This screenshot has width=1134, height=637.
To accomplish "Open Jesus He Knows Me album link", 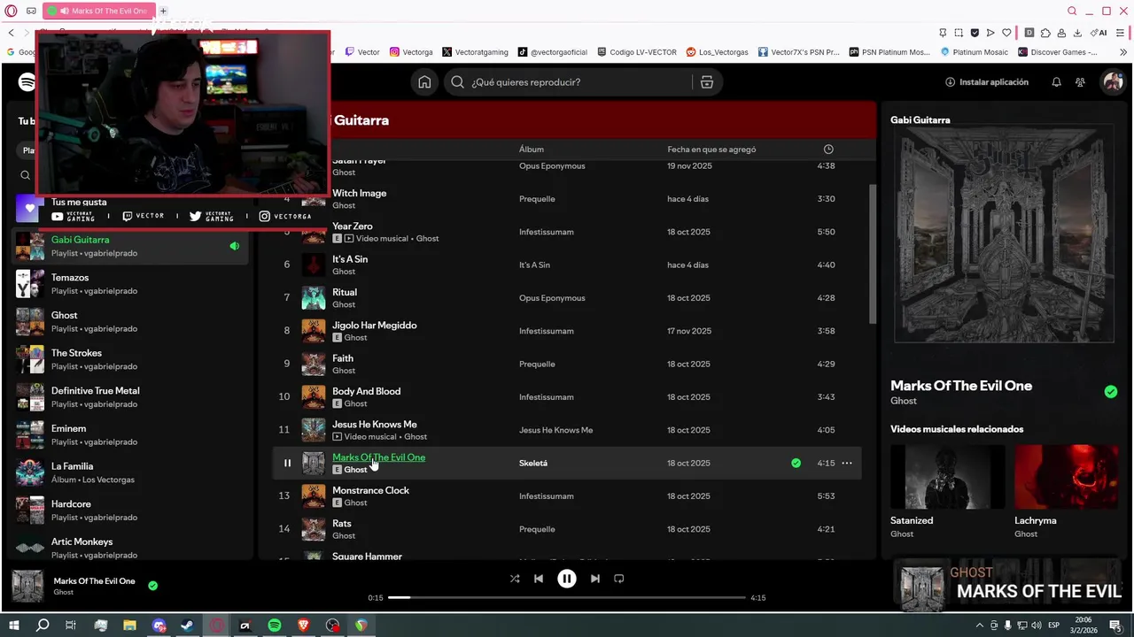I will (x=555, y=430).
